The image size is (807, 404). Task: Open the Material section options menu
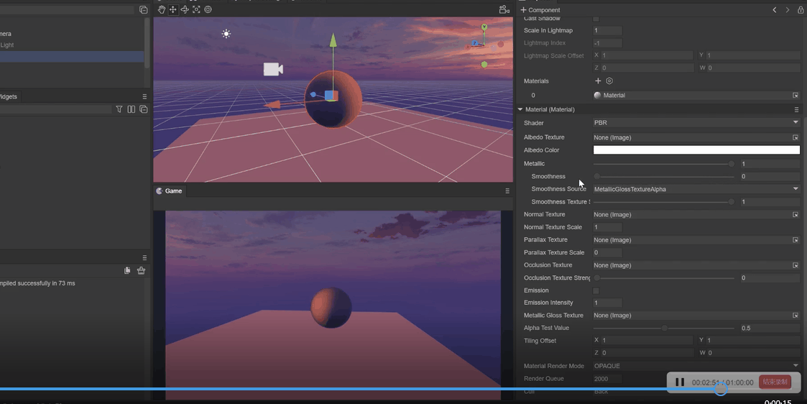pos(796,109)
